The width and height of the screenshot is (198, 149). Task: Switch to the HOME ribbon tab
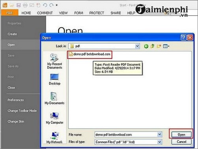(26, 13)
